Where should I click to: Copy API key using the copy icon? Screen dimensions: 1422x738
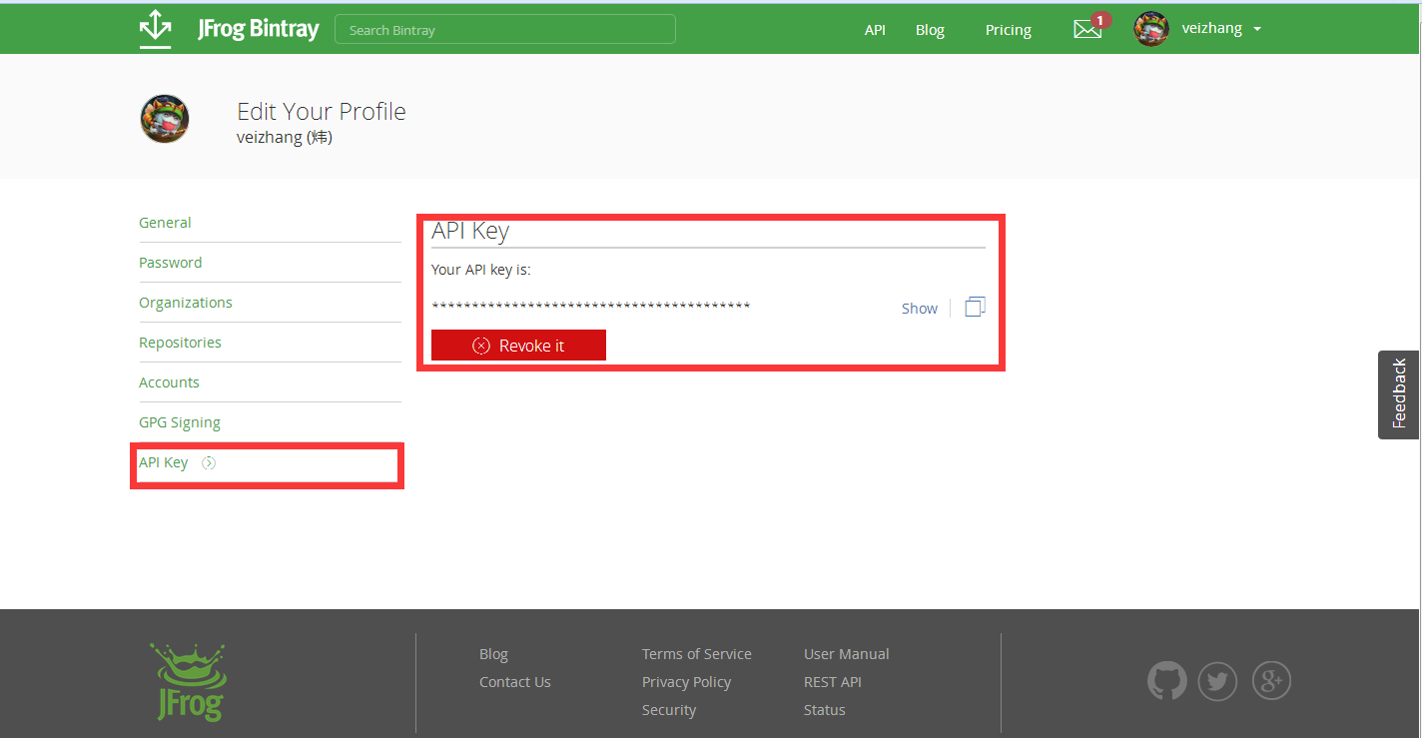click(x=975, y=307)
